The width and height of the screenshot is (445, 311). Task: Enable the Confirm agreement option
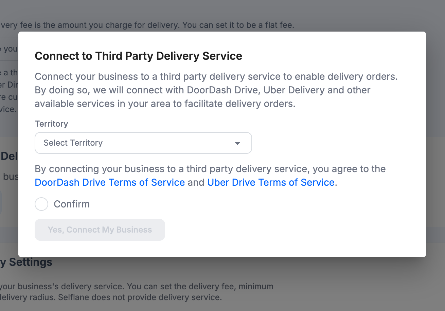(41, 204)
